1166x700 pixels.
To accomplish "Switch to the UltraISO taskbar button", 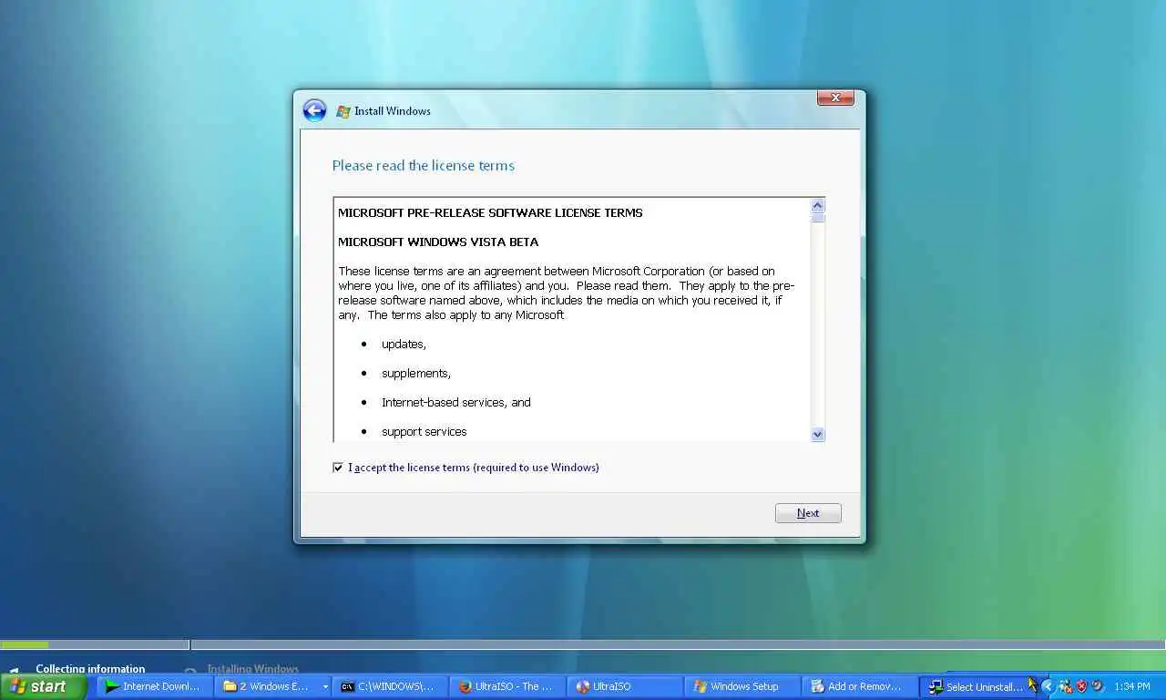I will tap(625, 686).
